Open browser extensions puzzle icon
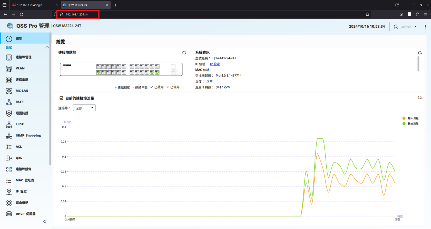Screen dimensions: 431x229 (417, 14)
